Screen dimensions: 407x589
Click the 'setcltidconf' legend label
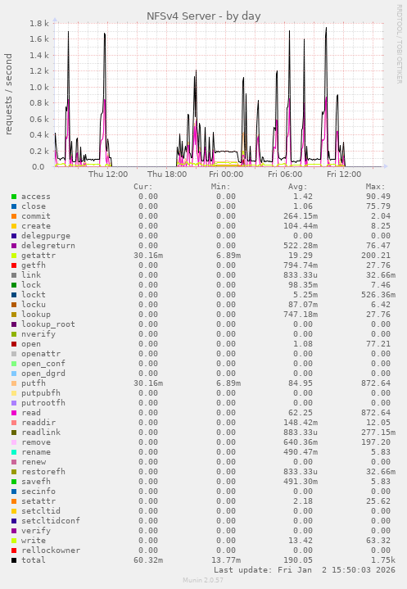pyautogui.click(x=51, y=521)
